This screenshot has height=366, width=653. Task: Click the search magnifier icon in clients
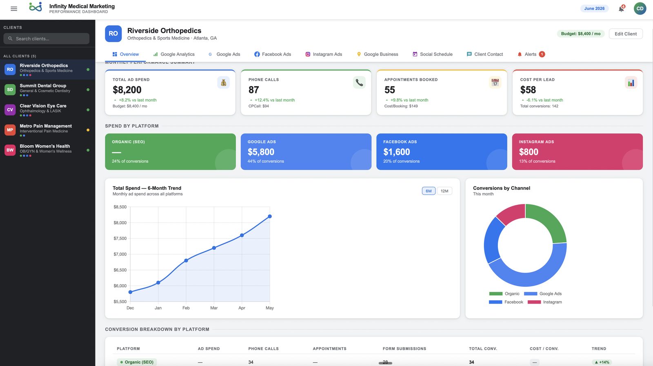tap(11, 39)
